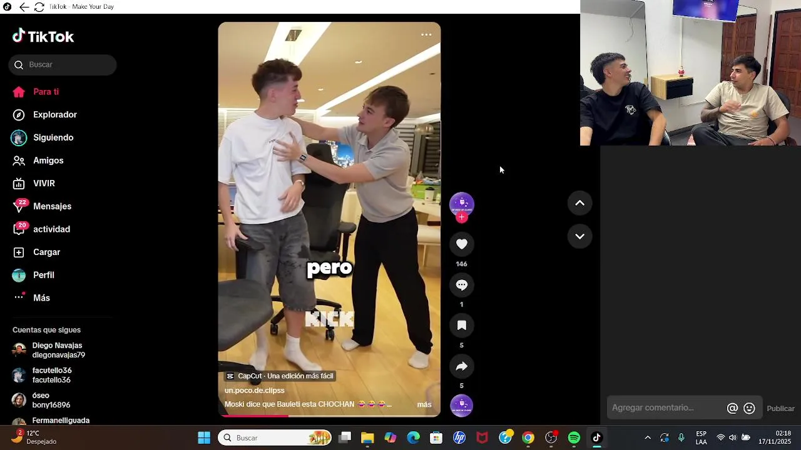Expand the Más menu
Image resolution: width=801 pixels, height=450 pixels.
click(31, 298)
